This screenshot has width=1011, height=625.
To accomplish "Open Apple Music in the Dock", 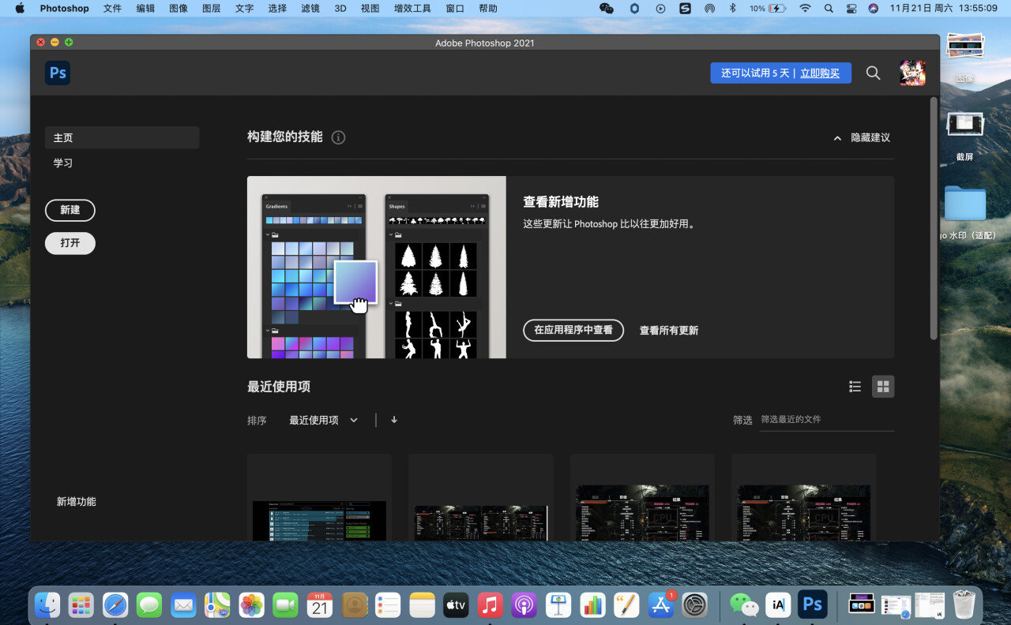I will (x=490, y=605).
